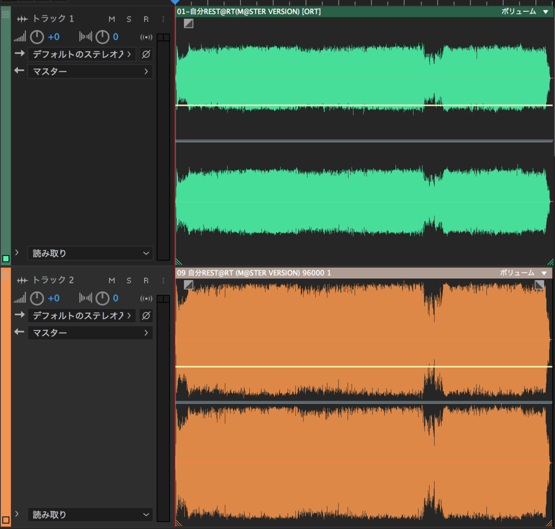Toggle polarity reverse on Track 2

click(x=146, y=316)
